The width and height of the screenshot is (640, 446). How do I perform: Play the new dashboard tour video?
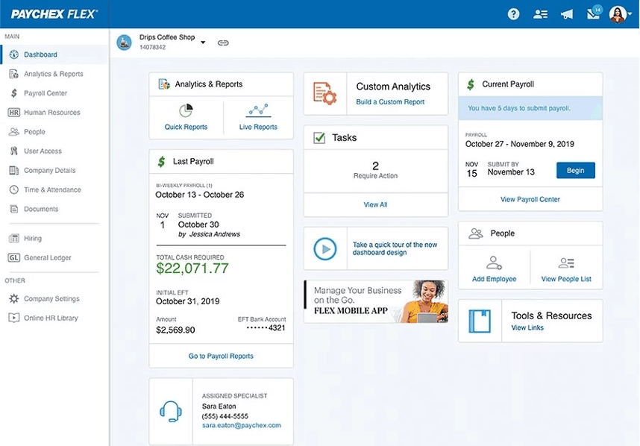click(x=324, y=249)
